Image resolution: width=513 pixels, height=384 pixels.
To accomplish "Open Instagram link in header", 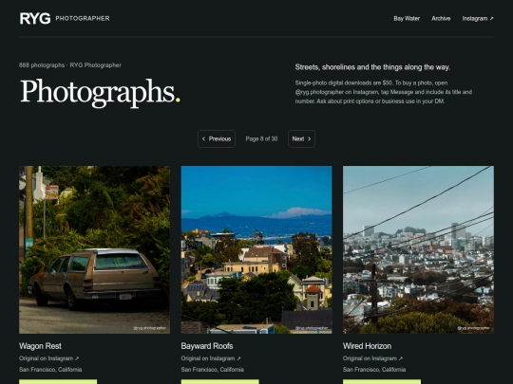I will (x=478, y=19).
